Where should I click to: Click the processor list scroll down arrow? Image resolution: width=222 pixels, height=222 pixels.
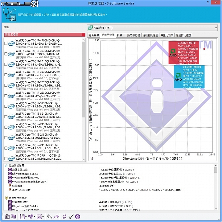coord(84,160)
